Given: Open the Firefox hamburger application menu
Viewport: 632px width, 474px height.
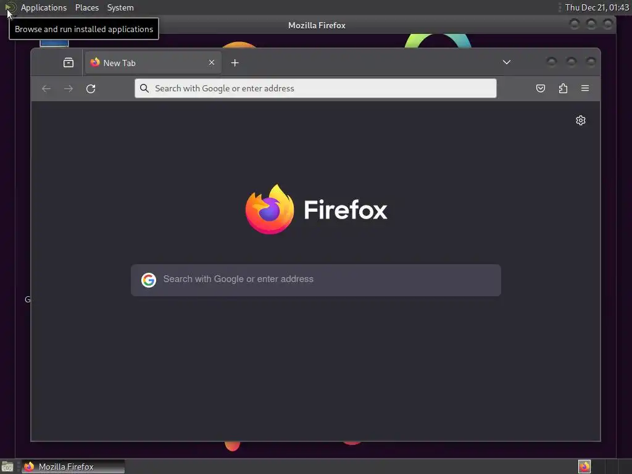Looking at the screenshot, I should 585,88.
